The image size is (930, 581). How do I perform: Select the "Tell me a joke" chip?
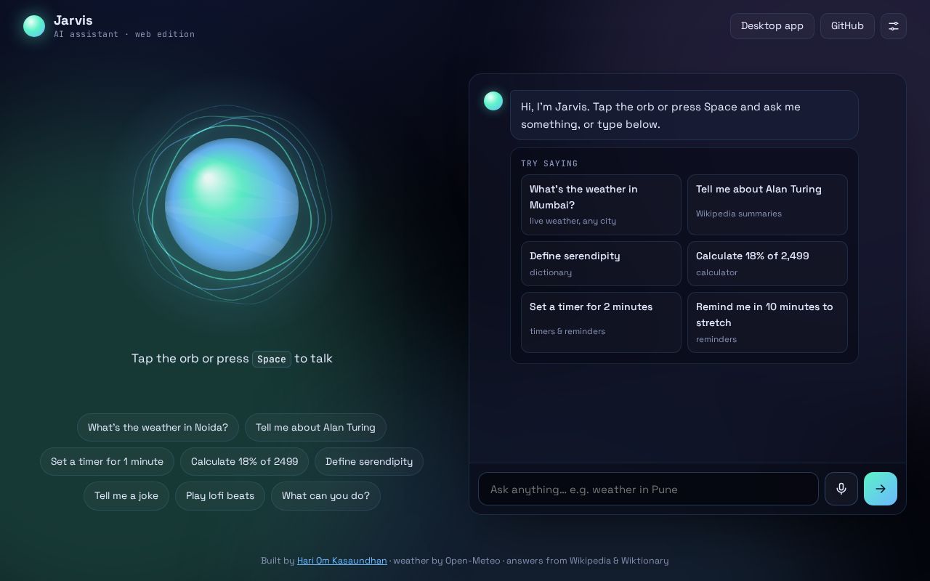126,495
